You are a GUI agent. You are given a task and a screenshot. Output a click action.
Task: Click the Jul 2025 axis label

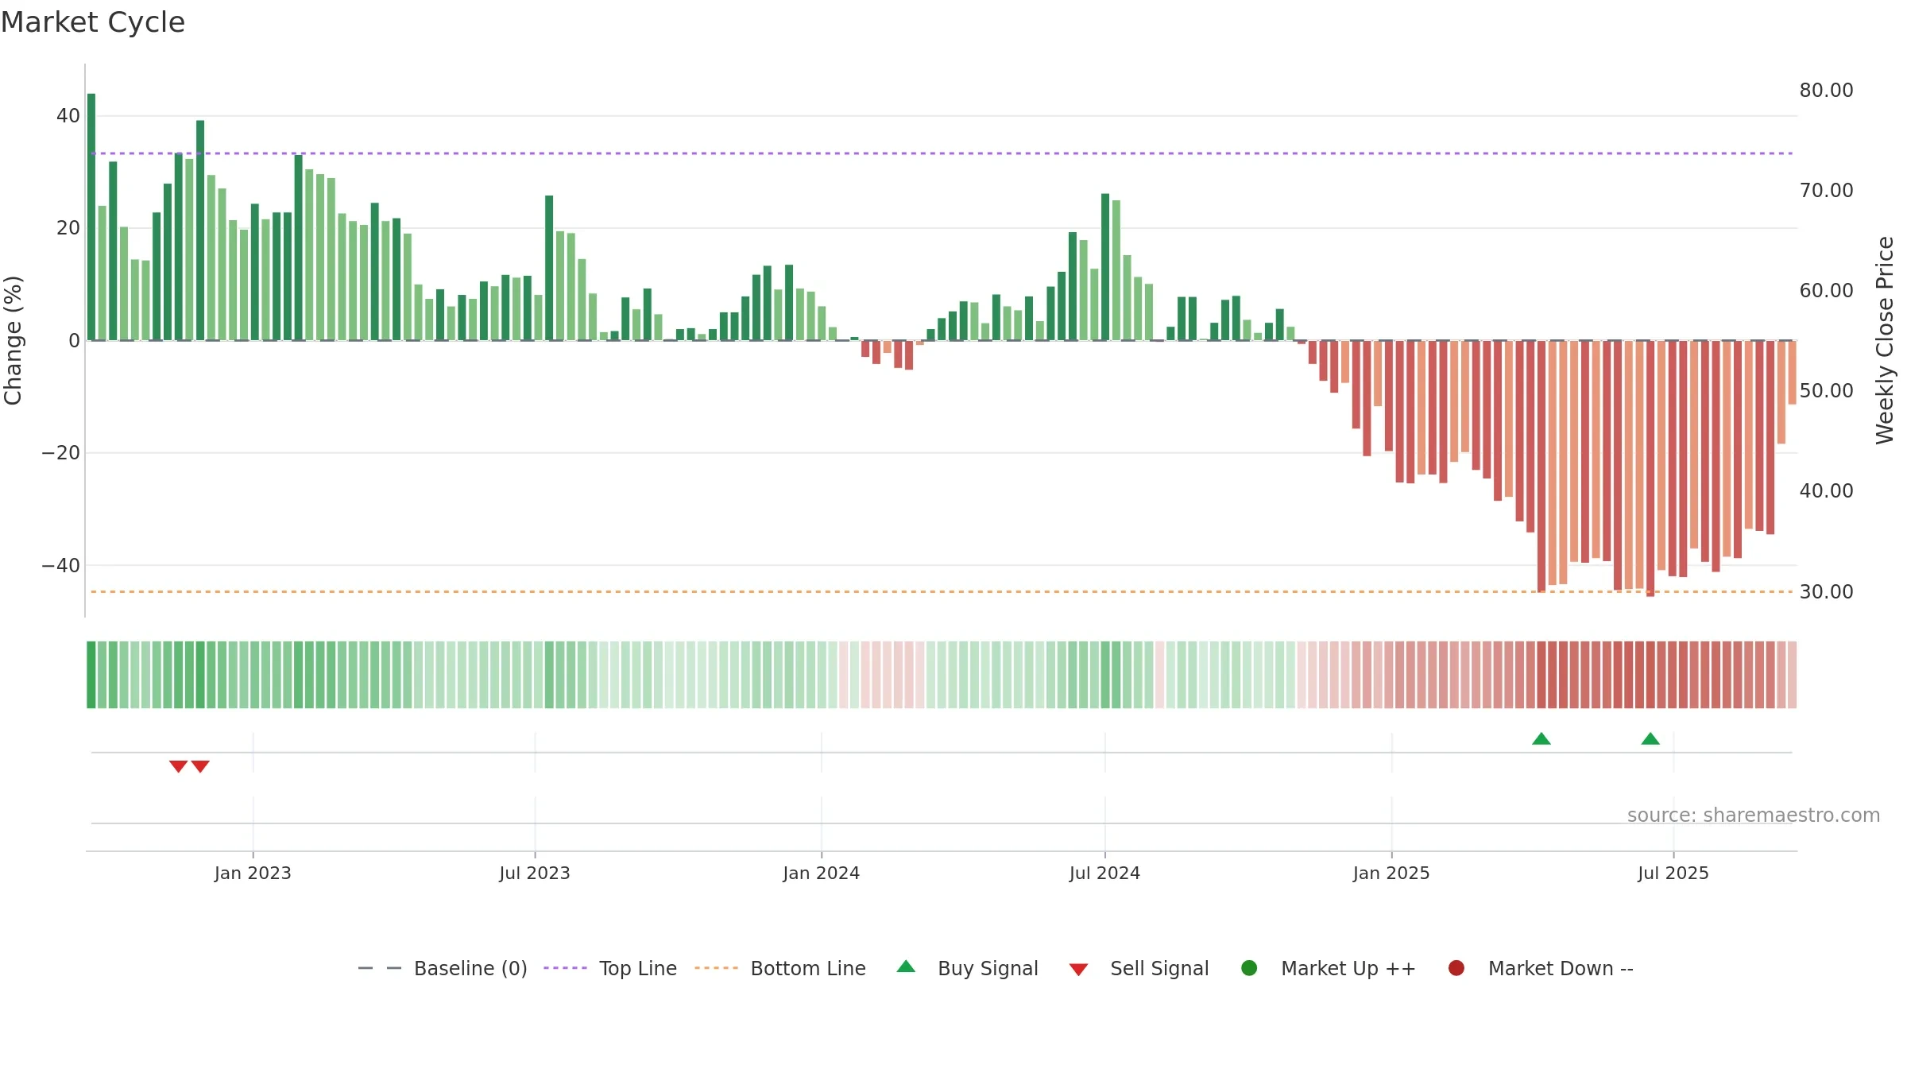(x=1673, y=873)
